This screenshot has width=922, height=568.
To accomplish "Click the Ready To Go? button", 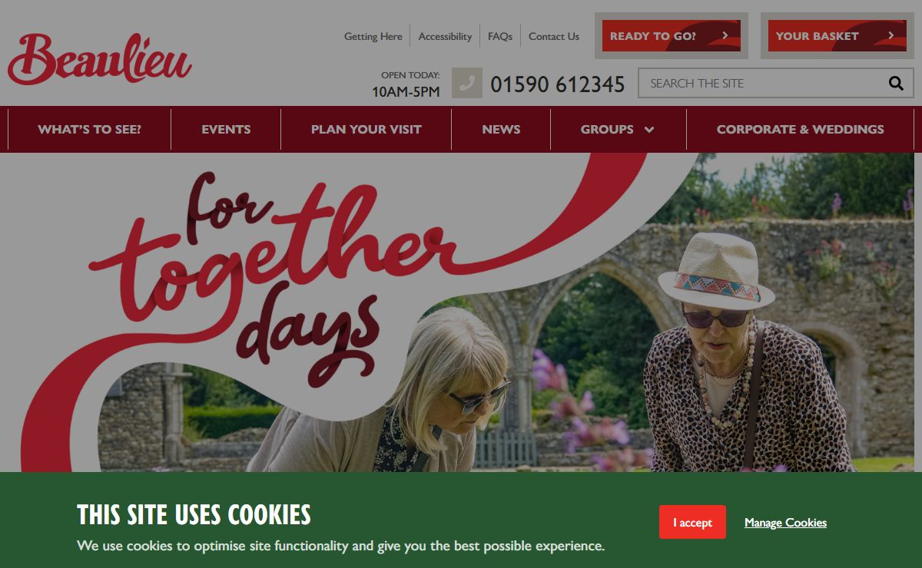I will tap(672, 36).
